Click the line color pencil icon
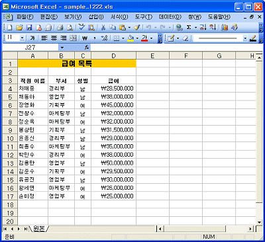 click(253, 38)
